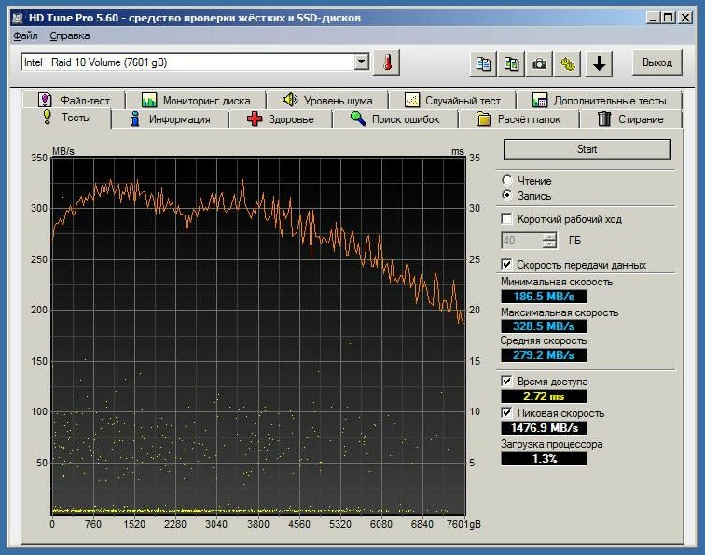Enable the Короткий рабочий ход checkbox
This screenshot has height=555, width=705.
click(507, 219)
